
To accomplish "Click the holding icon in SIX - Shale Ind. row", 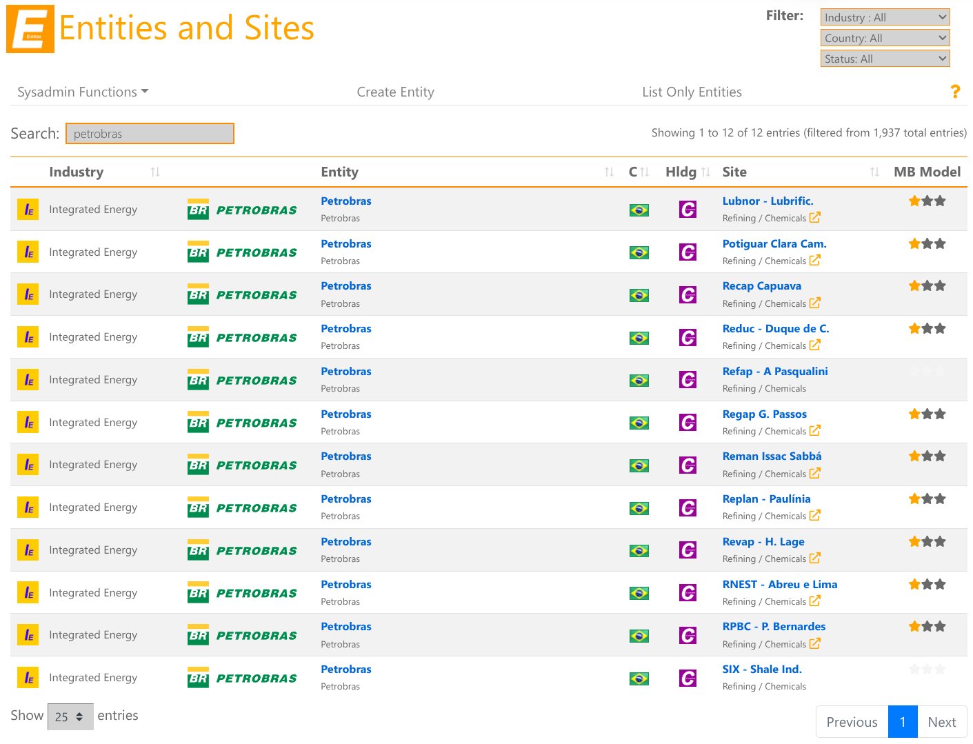I will tap(688, 678).
